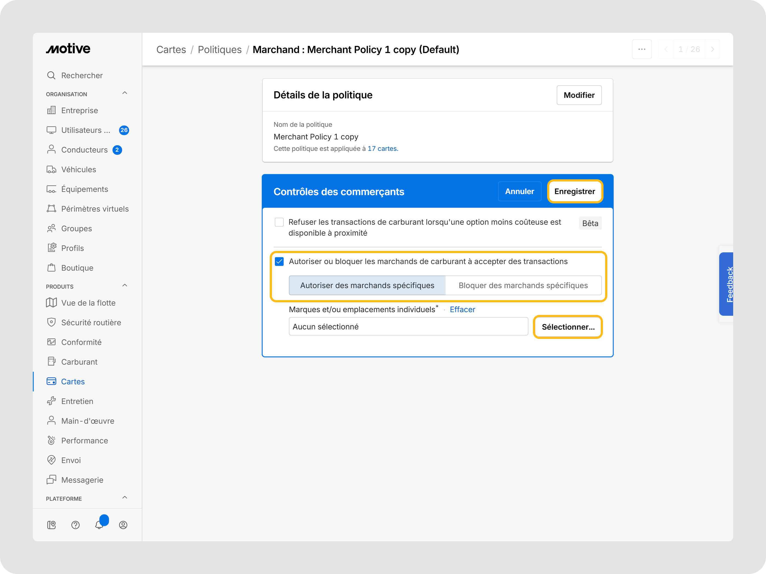Uncheck the Autoriser ou bloquer marchands checkbox
This screenshot has height=574, width=766.
pos(279,261)
